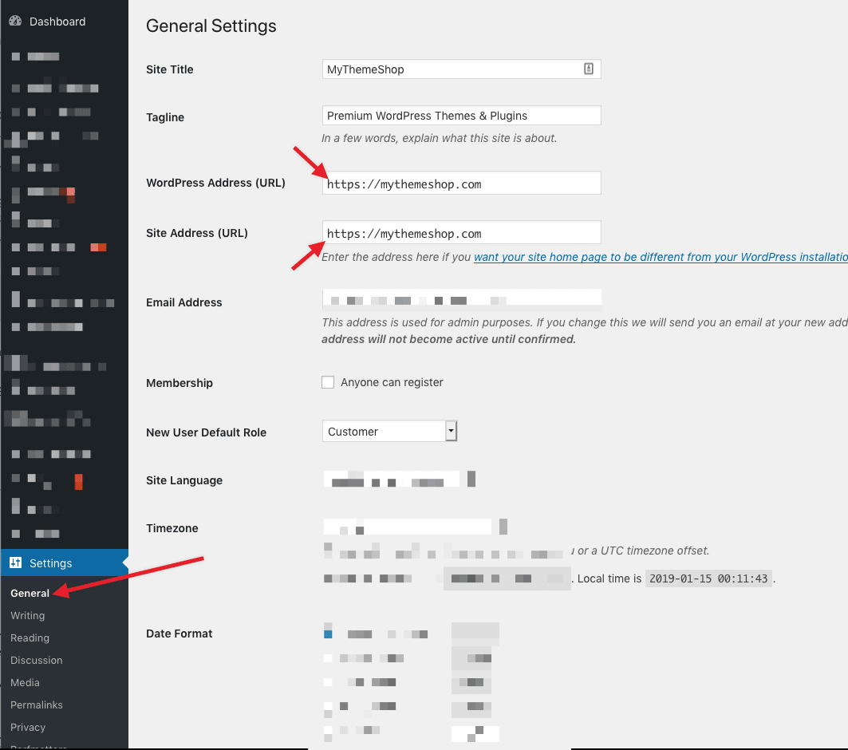Focus the Site Title text field
Viewport: 848px width, 750px height.
coord(461,69)
